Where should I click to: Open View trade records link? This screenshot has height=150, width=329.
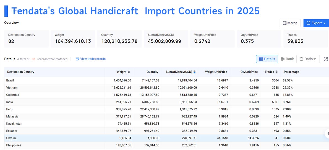[x=91, y=59]
